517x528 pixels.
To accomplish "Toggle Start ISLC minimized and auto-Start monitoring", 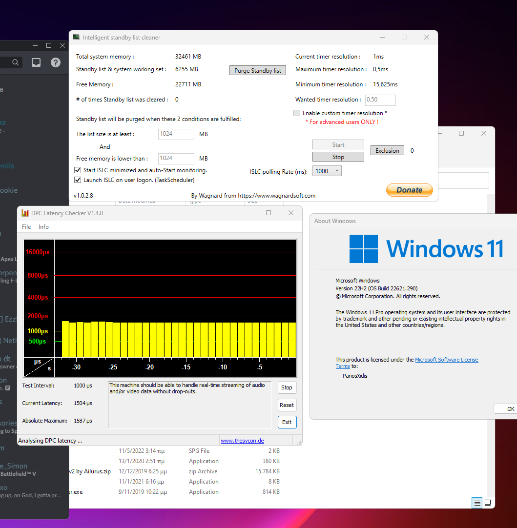I will (x=78, y=170).
